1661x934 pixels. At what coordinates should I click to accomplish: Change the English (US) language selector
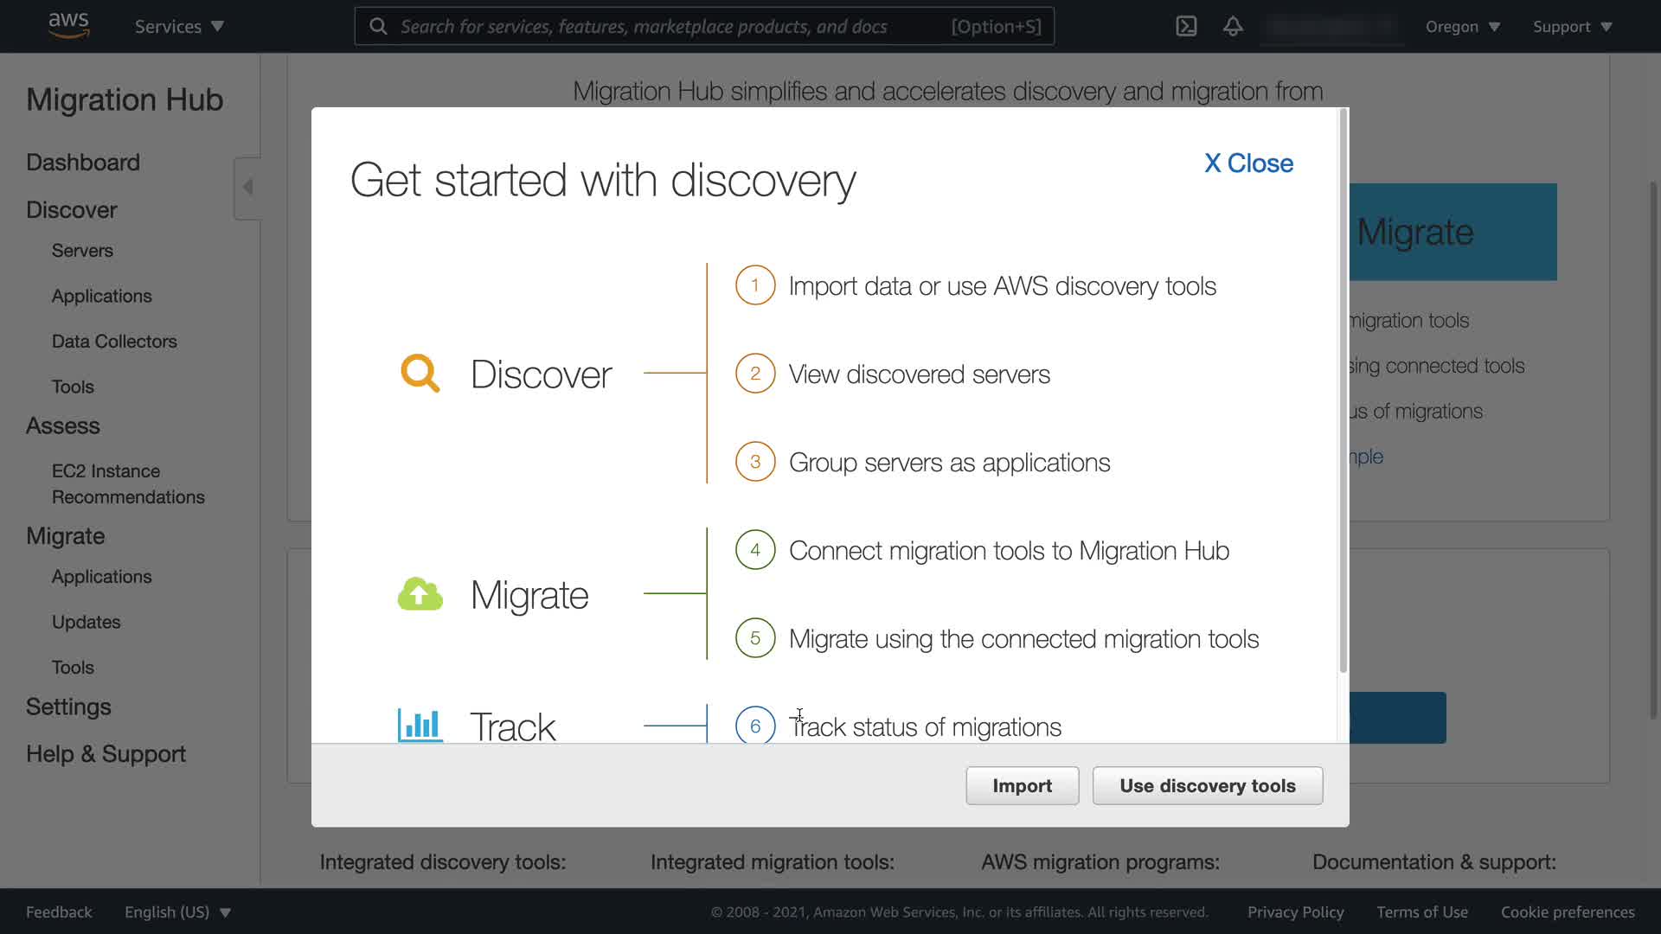pos(177,912)
